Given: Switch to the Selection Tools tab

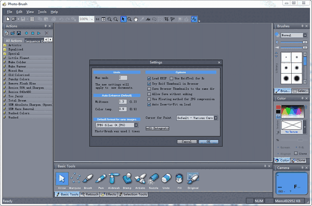Looking at the screenshot, I should pyautogui.click(x=133, y=194).
